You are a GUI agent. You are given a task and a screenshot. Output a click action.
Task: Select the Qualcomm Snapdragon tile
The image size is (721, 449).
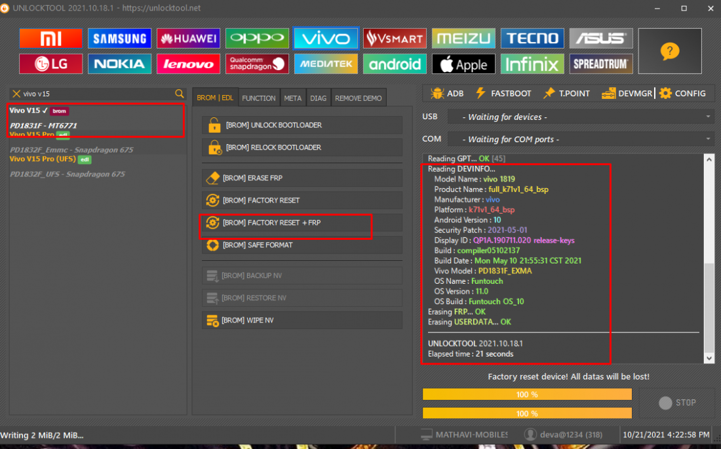tap(257, 64)
